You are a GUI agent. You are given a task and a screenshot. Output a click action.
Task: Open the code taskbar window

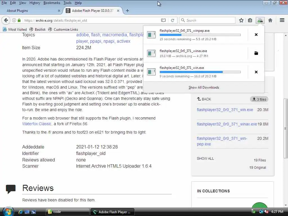pyautogui.click(x=67, y=212)
